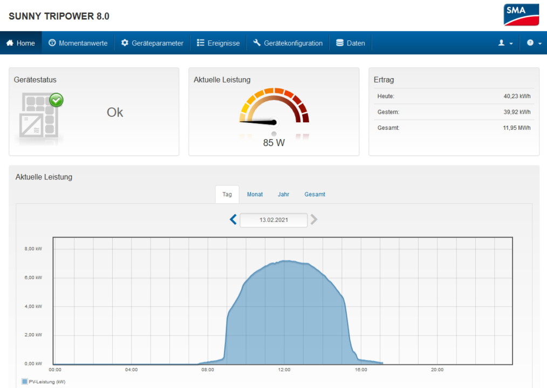Open the Home menu item

click(21, 43)
